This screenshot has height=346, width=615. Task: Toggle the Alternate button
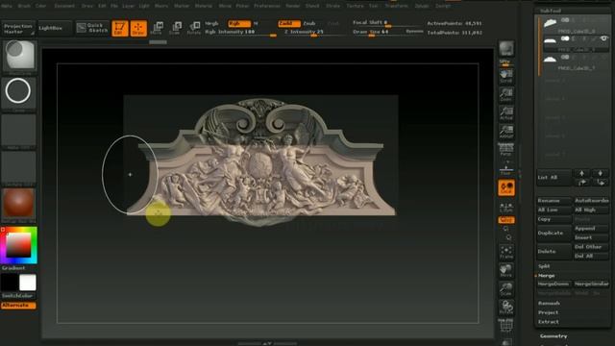point(18,306)
